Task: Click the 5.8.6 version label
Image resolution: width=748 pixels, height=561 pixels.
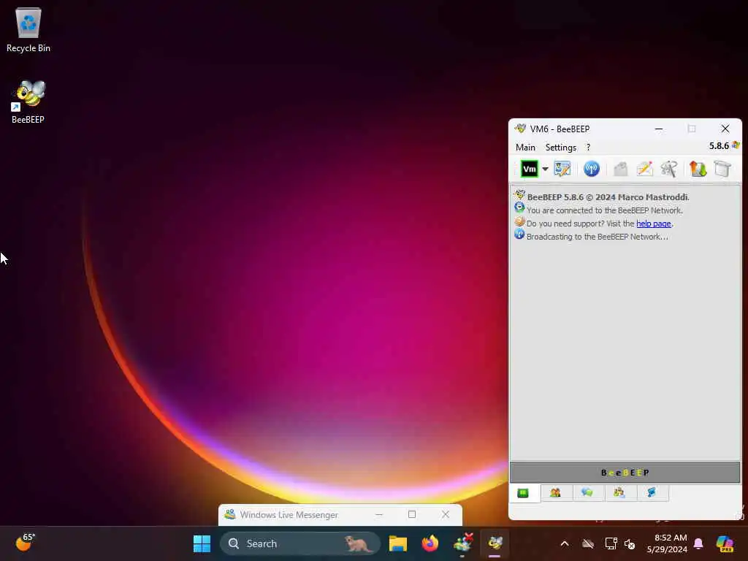Action: (x=719, y=146)
